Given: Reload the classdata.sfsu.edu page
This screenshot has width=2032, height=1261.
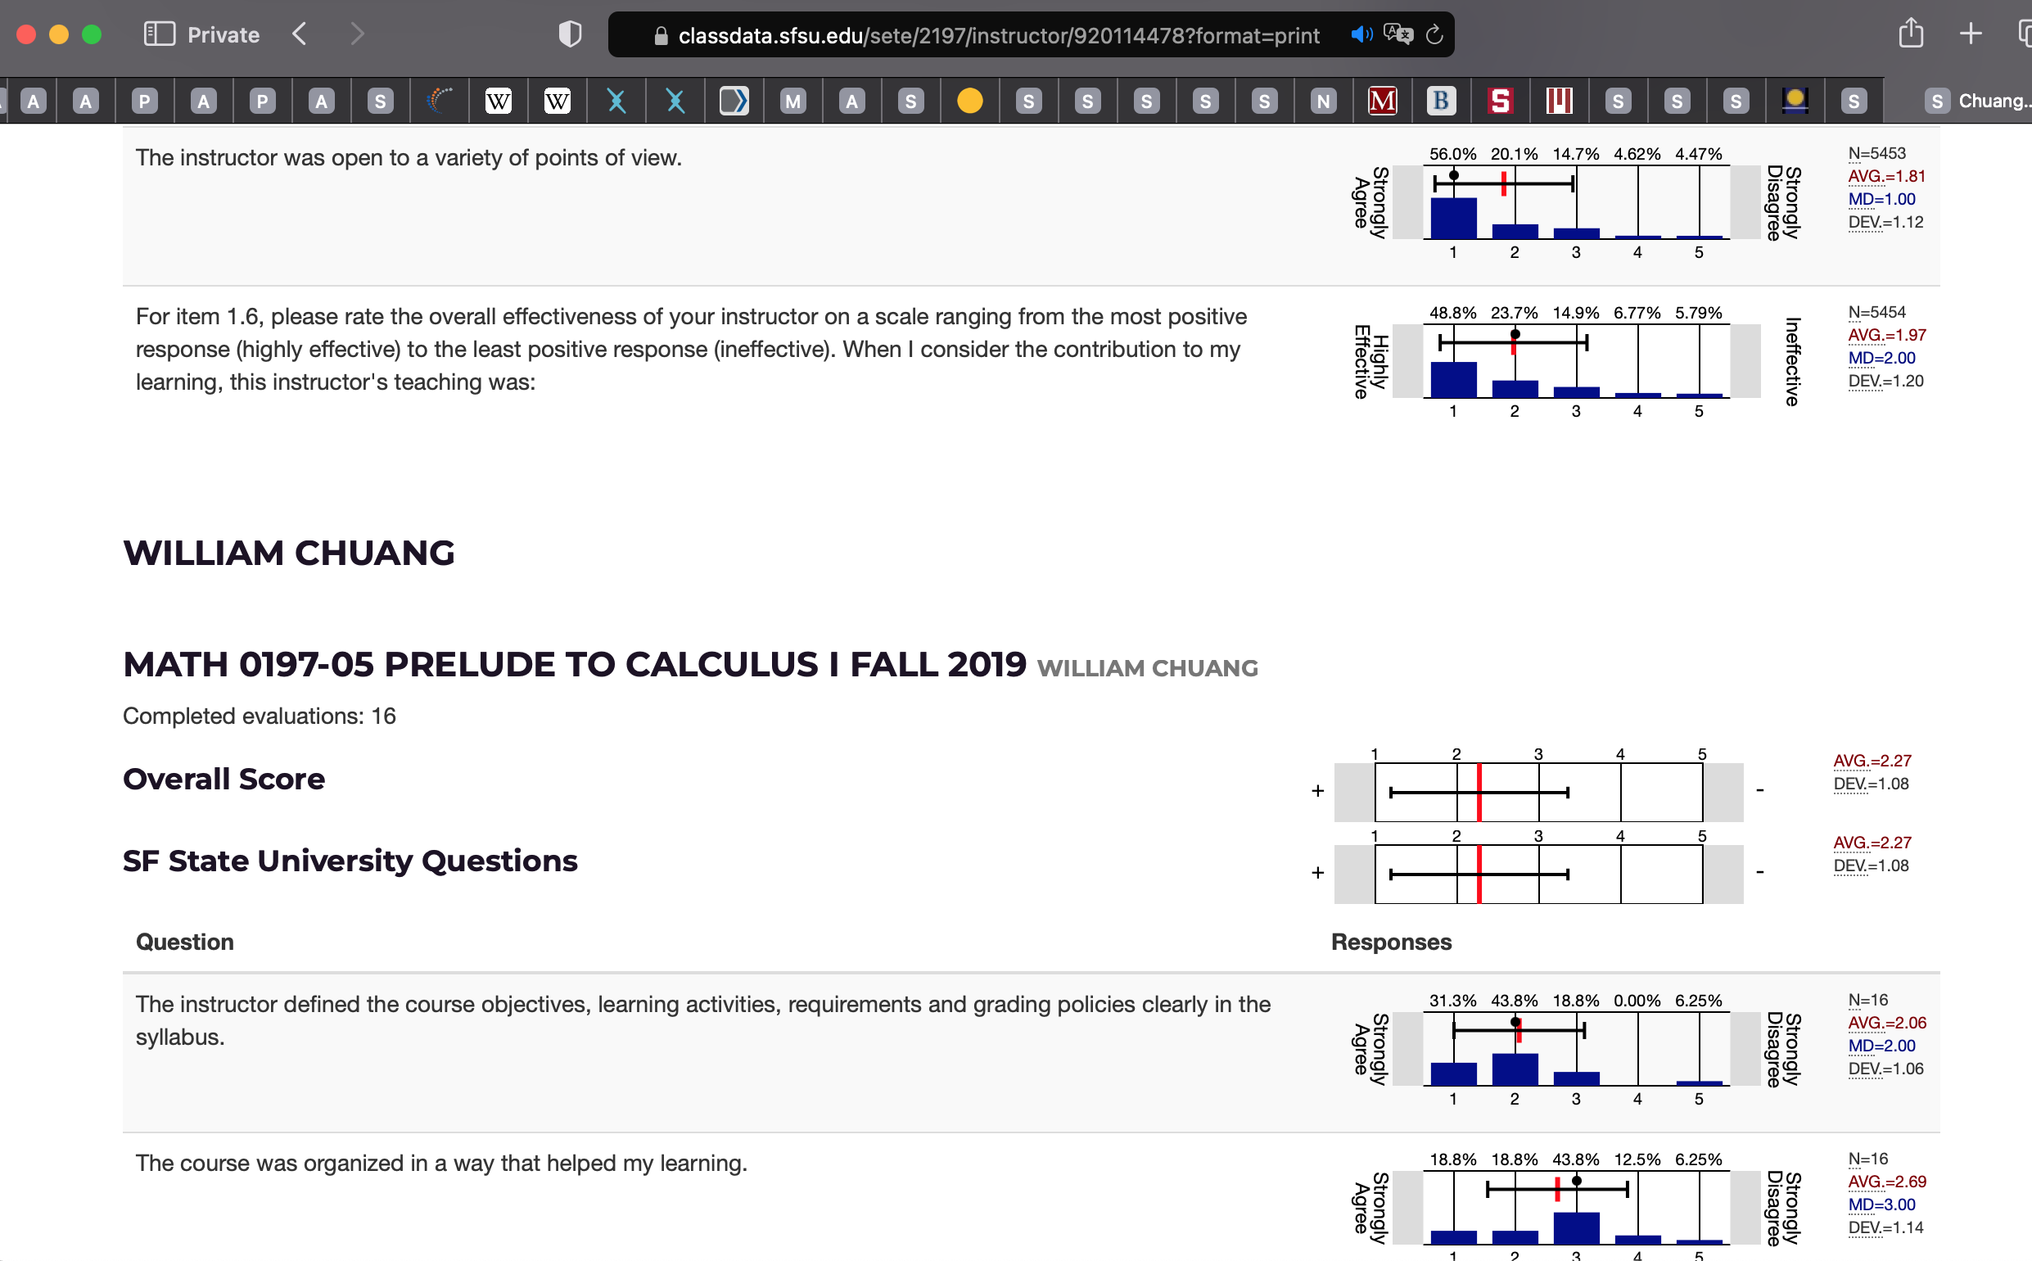Looking at the screenshot, I should (1436, 34).
